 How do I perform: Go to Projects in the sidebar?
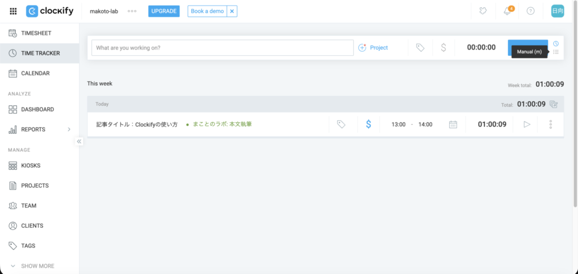click(x=34, y=185)
